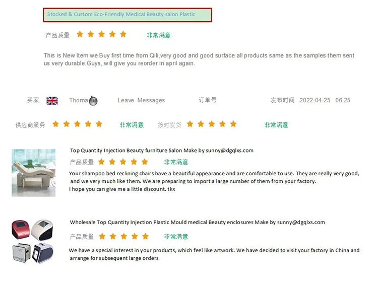Click the buyer avatar emoji icon
Viewport: 378px width, 288px height.
point(93,101)
